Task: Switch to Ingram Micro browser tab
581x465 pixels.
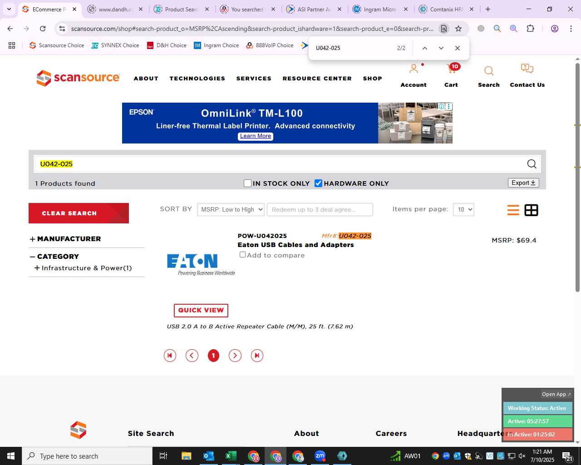Action: [x=380, y=9]
